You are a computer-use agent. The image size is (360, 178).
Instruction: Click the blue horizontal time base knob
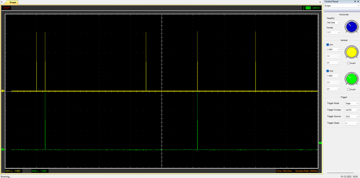click(x=351, y=27)
